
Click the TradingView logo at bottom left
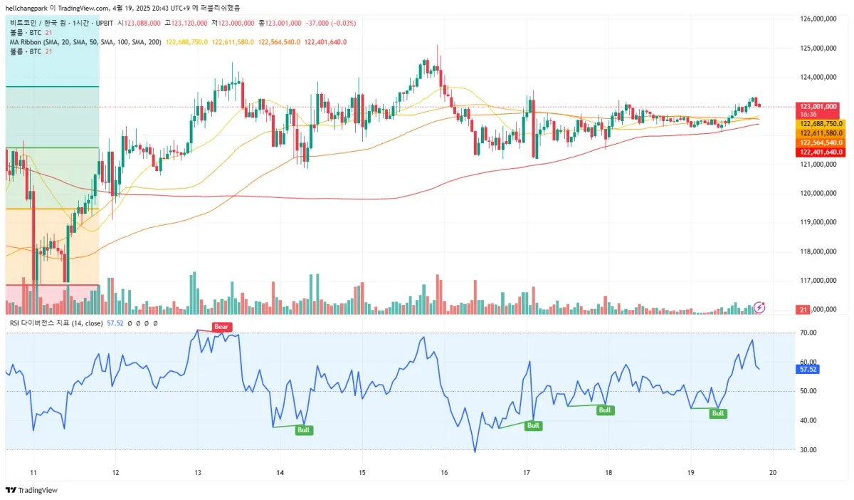tap(31, 490)
